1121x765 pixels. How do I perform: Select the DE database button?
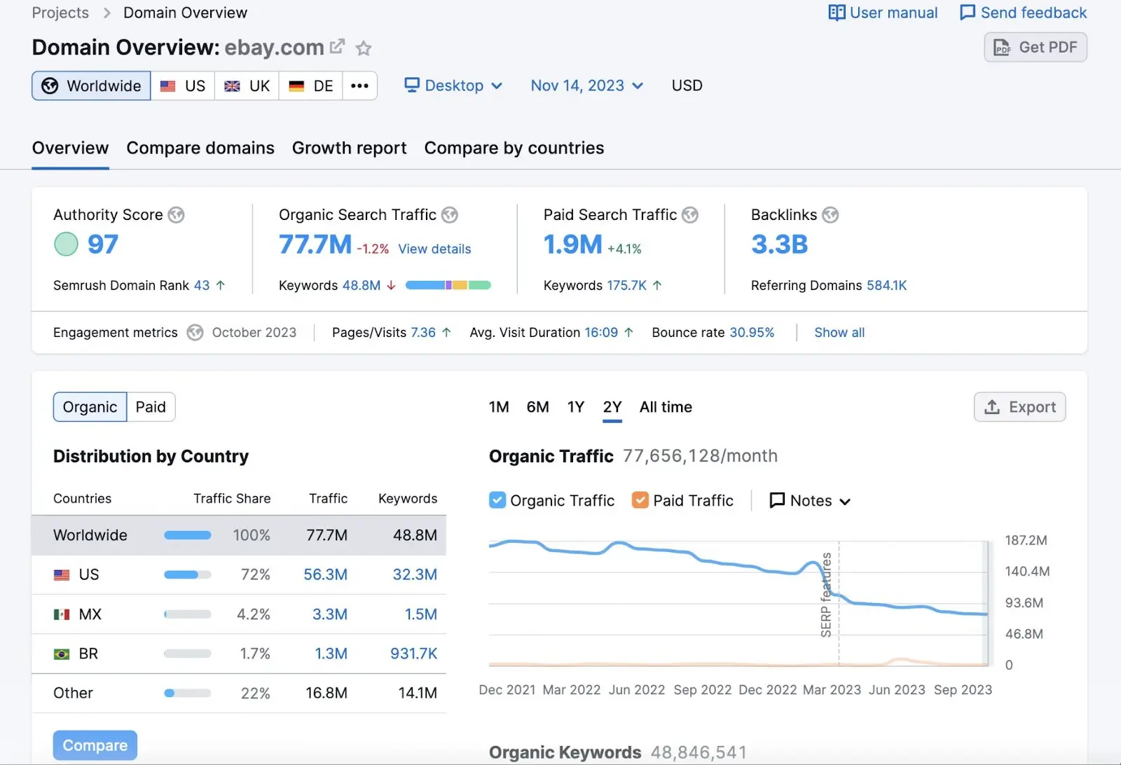click(311, 85)
